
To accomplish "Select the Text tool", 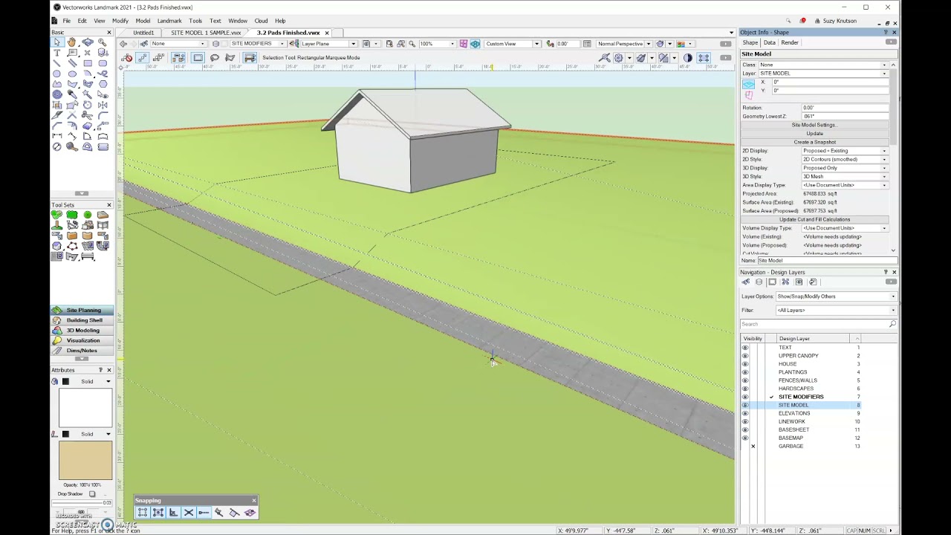I will pos(56,53).
